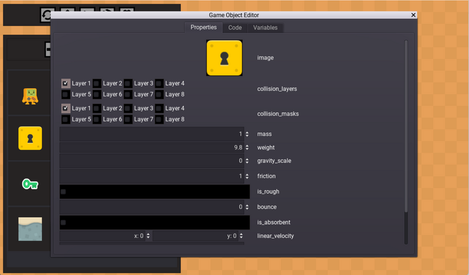The image size is (469, 275).
Task: Enable Layer 2 in collision_layers
Action: [97, 83]
